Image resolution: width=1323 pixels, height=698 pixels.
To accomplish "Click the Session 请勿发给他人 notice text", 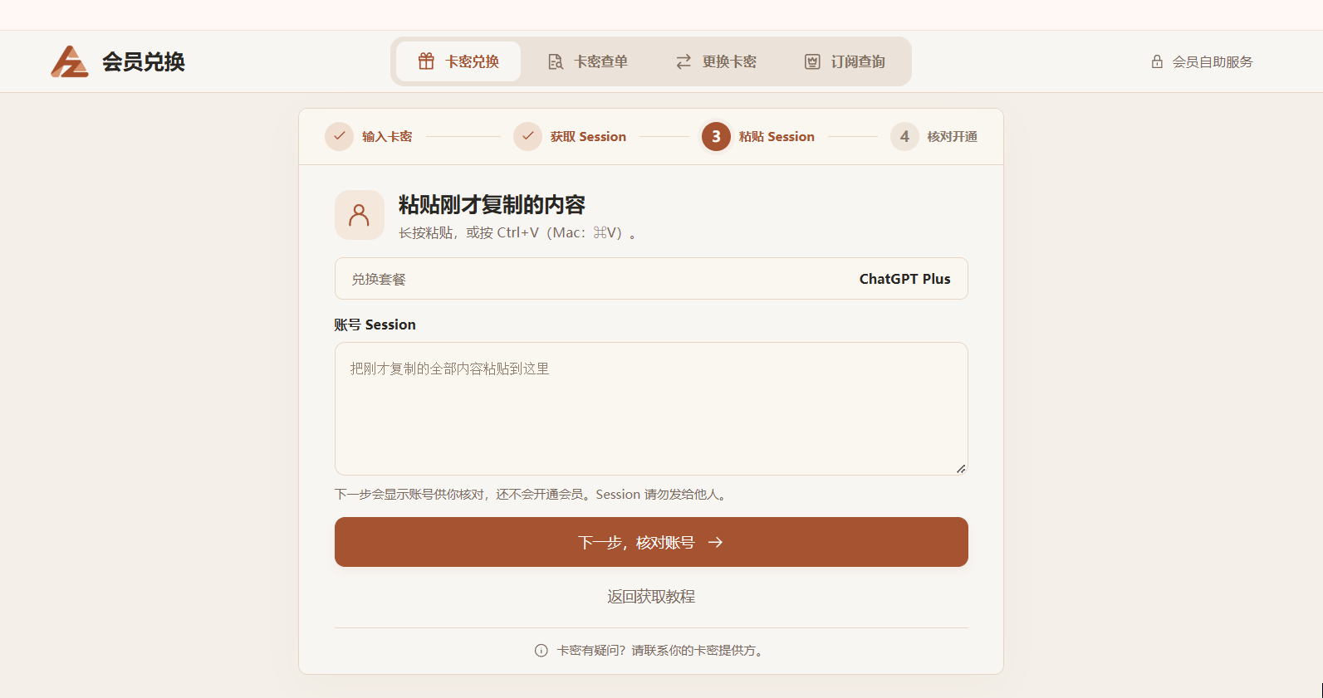I will tap(662, 495).
